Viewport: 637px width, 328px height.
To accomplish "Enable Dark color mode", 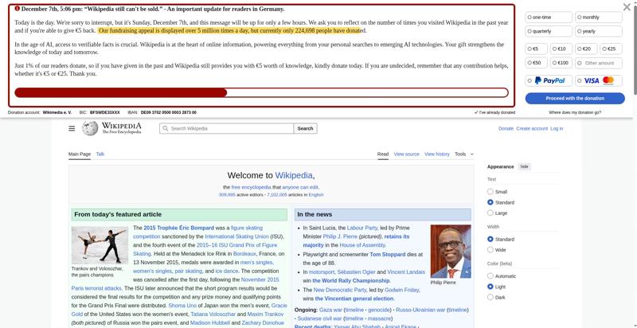I will click(490, 297).
